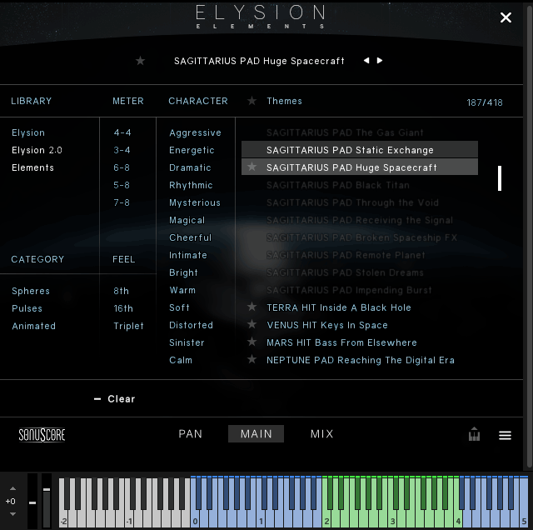Select Sinister character filter

click(x=187, y=342)
